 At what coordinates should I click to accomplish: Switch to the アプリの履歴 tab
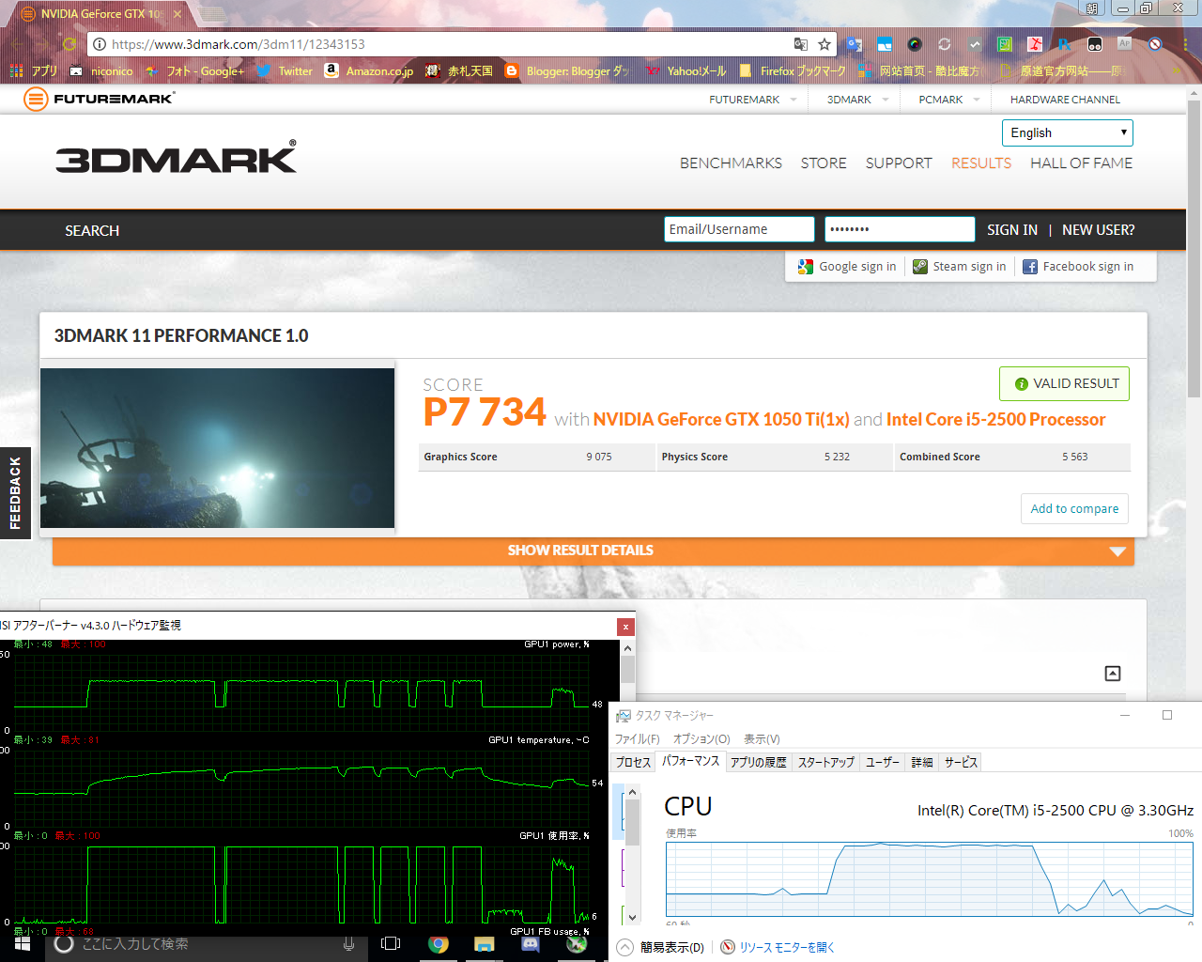(x=759, y=762)
